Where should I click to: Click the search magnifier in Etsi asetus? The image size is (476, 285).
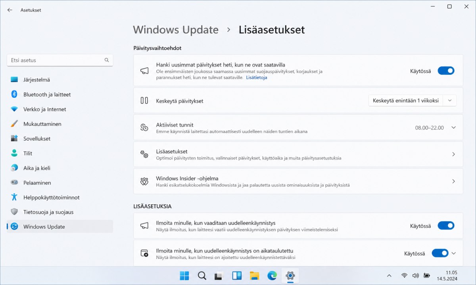(107, 60)
